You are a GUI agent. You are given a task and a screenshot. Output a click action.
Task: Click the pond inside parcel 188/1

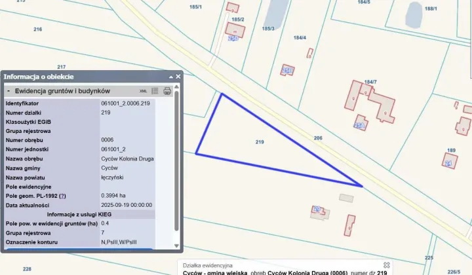414,15
